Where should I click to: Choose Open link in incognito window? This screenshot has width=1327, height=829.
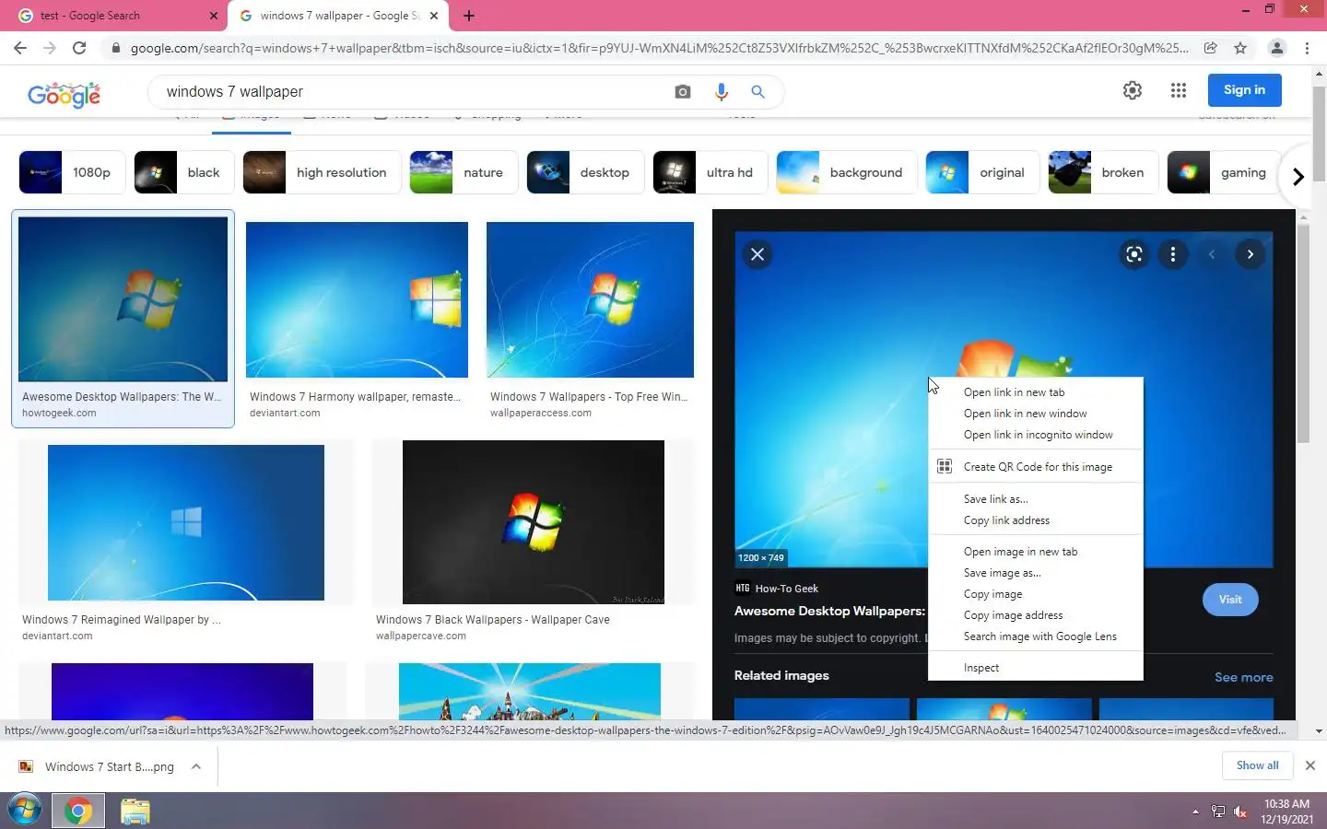(x=1036, y=435)
